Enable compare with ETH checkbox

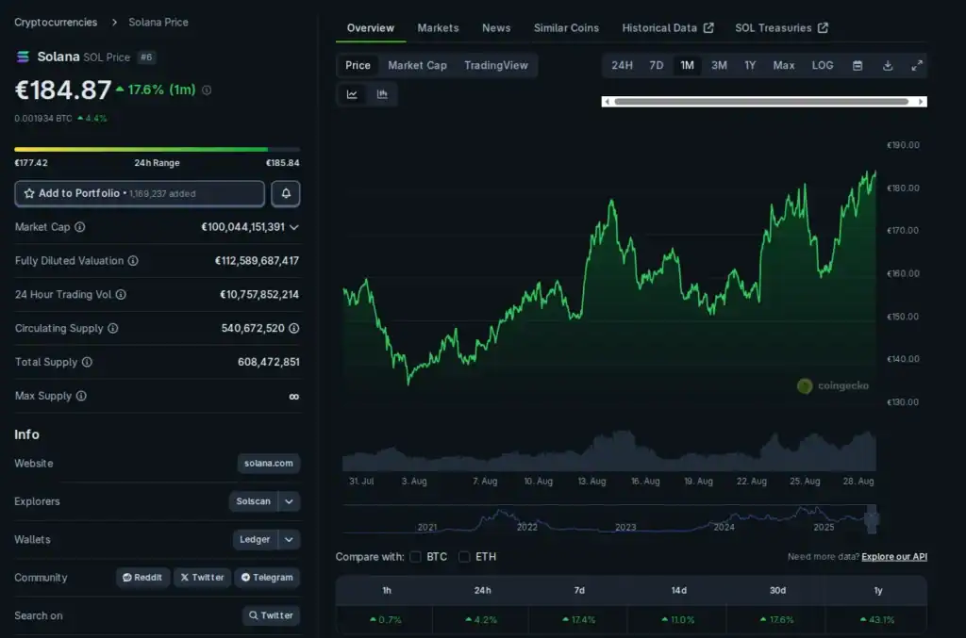(x=464, y=557)
